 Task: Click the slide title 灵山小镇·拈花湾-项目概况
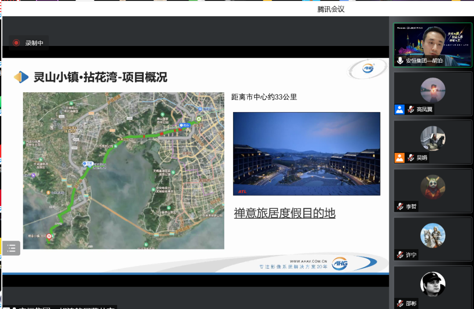(100, 77)
